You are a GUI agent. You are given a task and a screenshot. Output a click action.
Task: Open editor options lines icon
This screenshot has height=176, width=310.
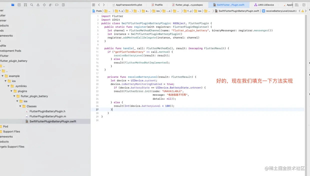tap(296, 5)
